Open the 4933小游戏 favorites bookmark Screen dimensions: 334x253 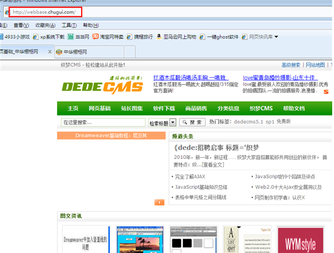coord(15,37)
